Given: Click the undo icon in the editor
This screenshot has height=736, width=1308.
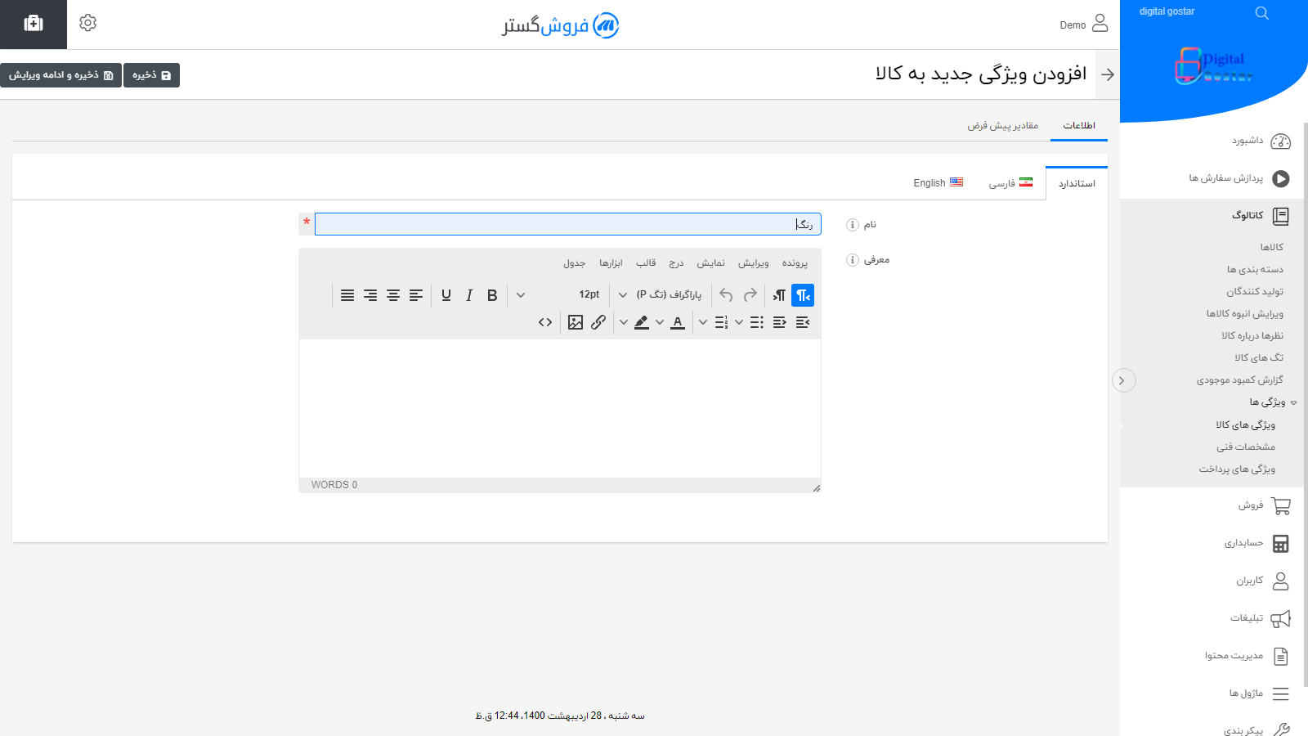Looking at the screenshot, I should tap(725, 295).
